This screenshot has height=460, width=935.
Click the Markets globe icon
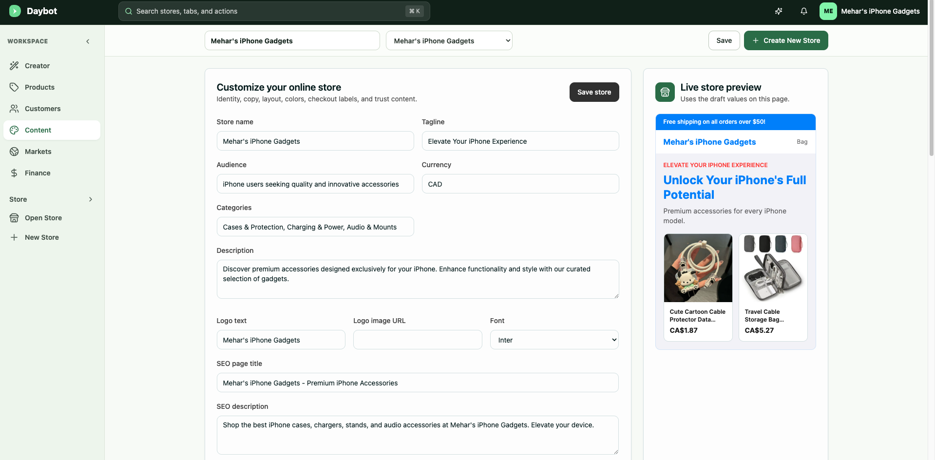point(14,152)
